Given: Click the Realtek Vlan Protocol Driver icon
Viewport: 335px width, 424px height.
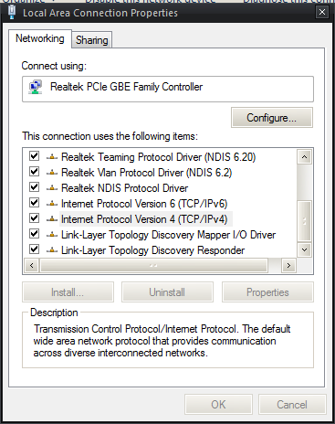Looking at the screenshot, I should click(52, 173).
